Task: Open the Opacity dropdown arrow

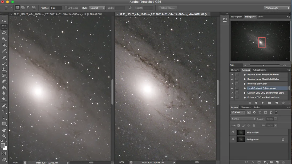Action: click(x=275, y=119)
